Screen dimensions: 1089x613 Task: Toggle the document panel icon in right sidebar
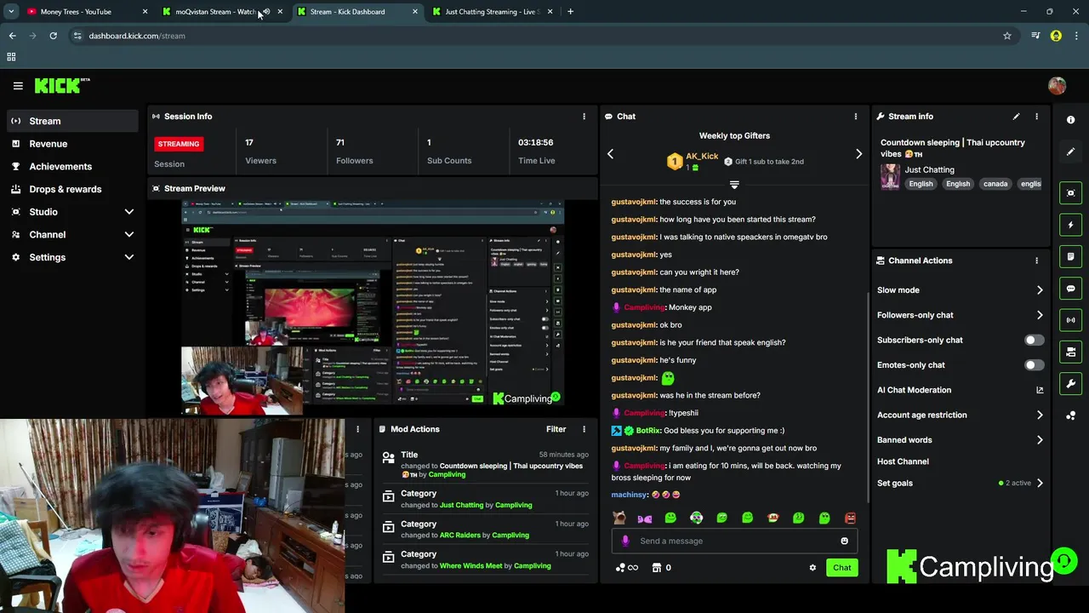point(1070,256)
